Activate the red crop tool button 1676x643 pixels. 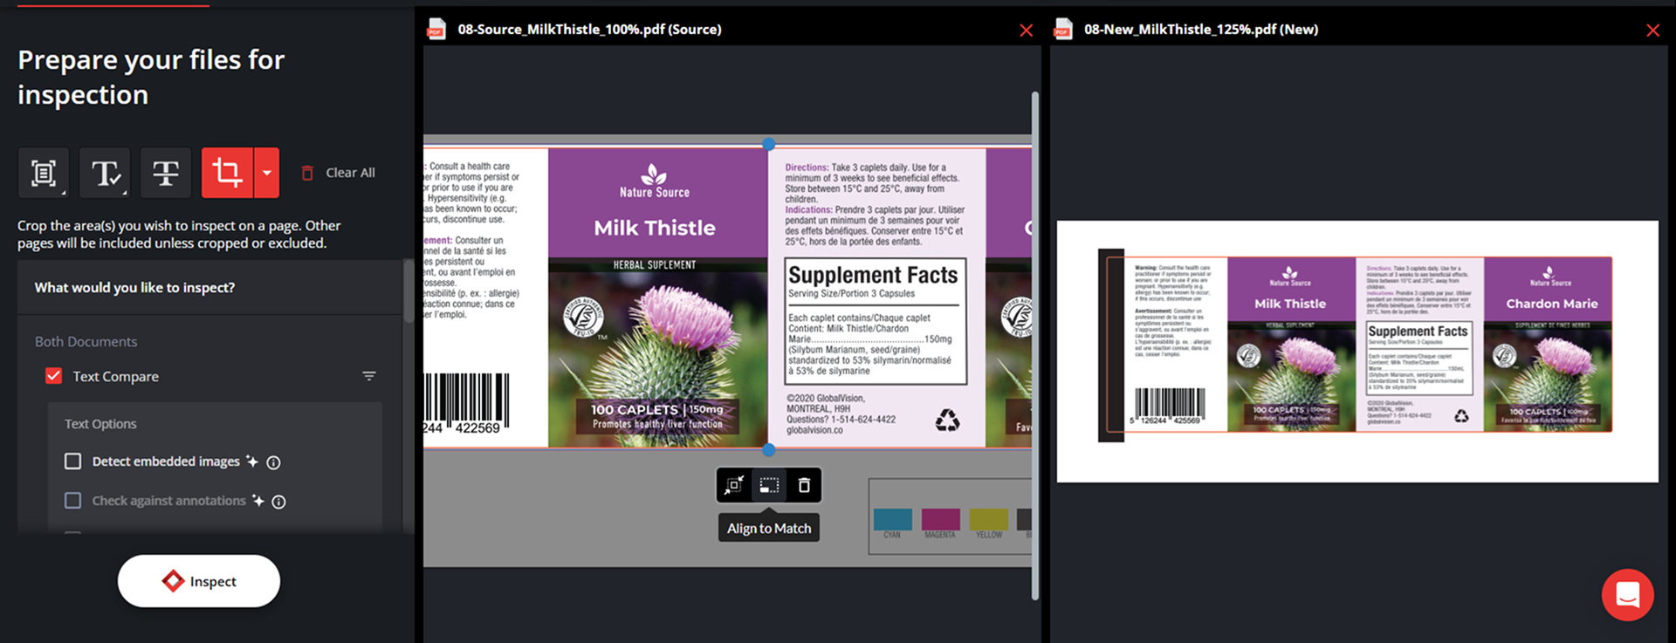click(x=227, y=173)
